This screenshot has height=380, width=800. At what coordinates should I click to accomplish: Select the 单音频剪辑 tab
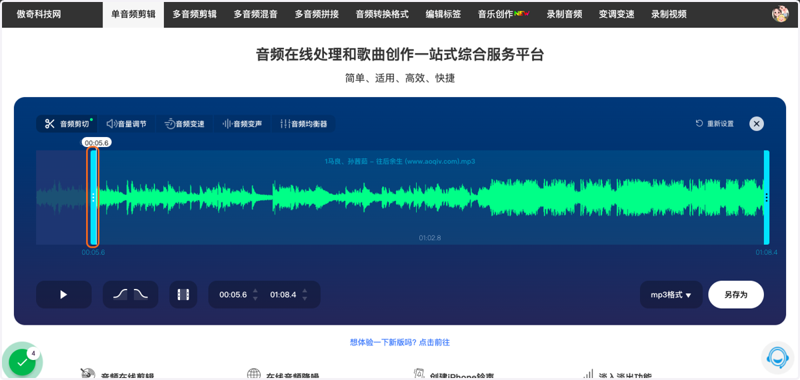coord(133,14)
